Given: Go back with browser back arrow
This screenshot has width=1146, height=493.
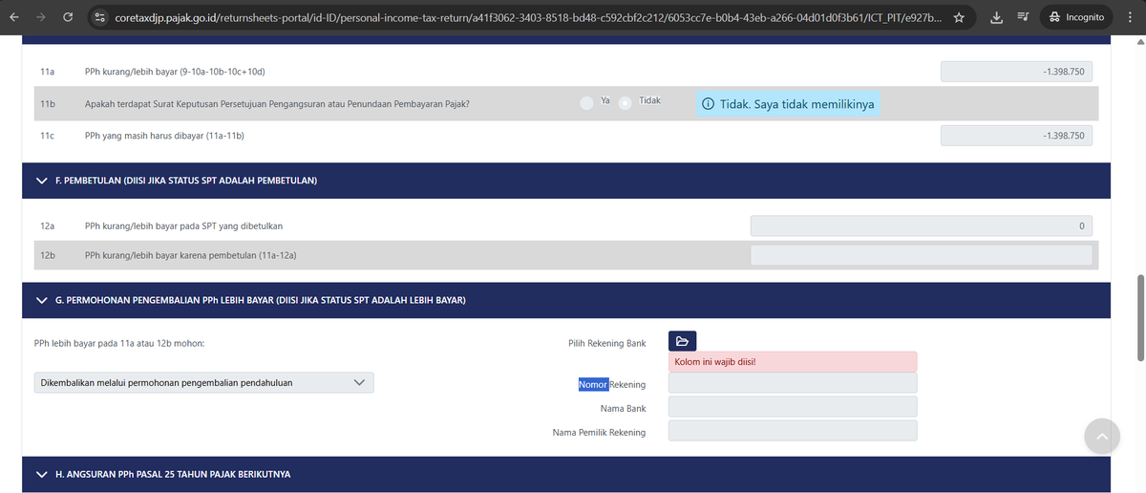Looking at the screenshot, I should pyautogui.click(x=14, y=17).
